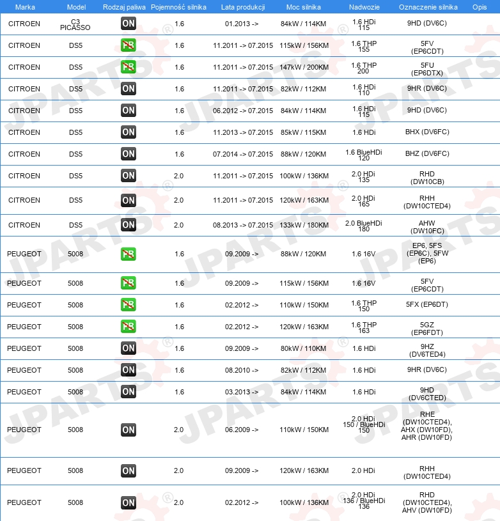Click the ON icon in the DS5 120kW / 163KM row
Screen dimensions: 500x521
[x=129, y=200]
